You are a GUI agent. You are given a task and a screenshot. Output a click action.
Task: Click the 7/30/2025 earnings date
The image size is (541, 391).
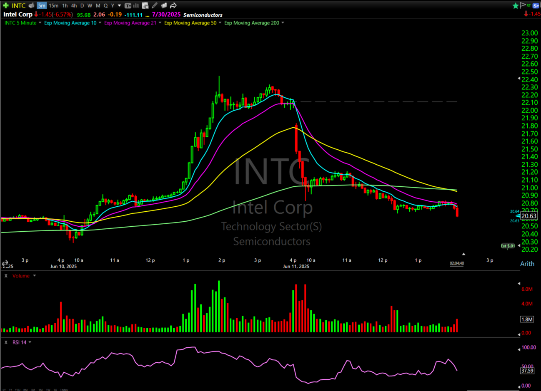tap(166, 15)
